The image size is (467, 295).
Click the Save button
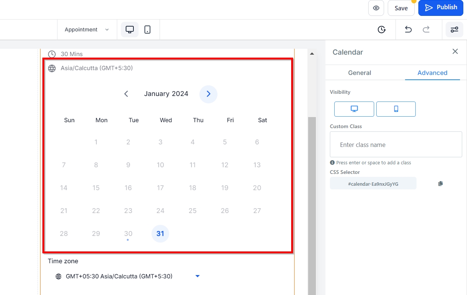pyautogui.click(x=401, y=8)
